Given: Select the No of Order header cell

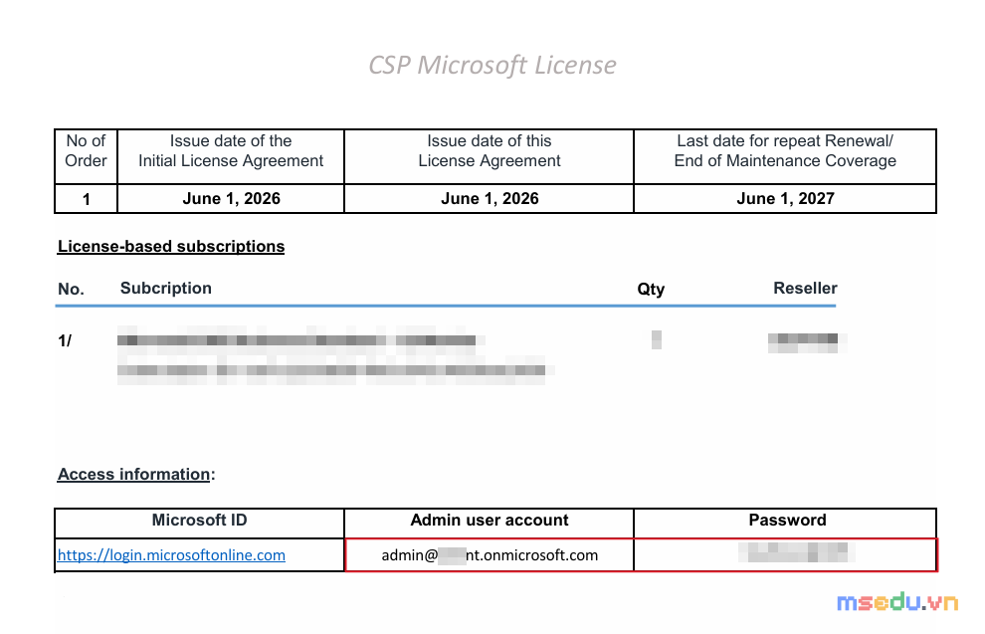Looking at the screenshot, I should pos(86,151).
